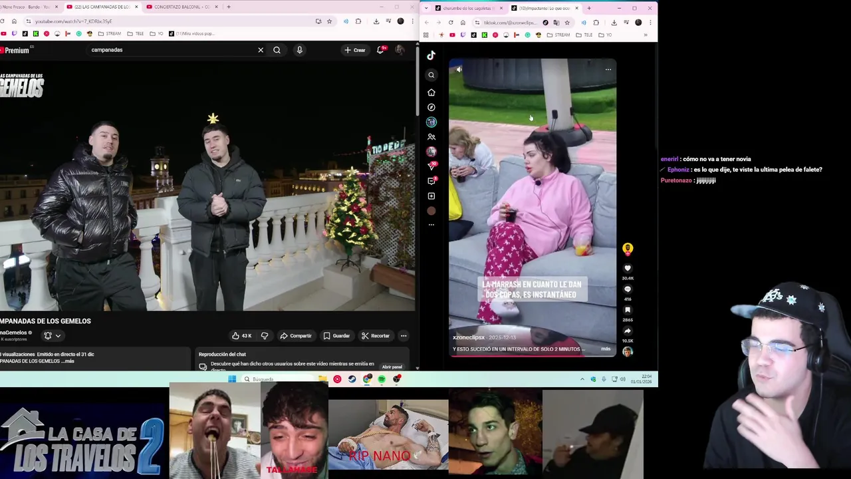Viewport: 851px width, 479px height.
Task: Share the TikTok video with arrow icon
Action: (627, 331)
